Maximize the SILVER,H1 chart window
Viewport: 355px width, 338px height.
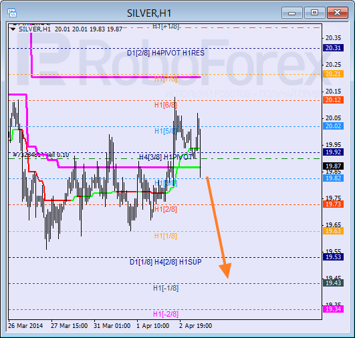[315, 13]
